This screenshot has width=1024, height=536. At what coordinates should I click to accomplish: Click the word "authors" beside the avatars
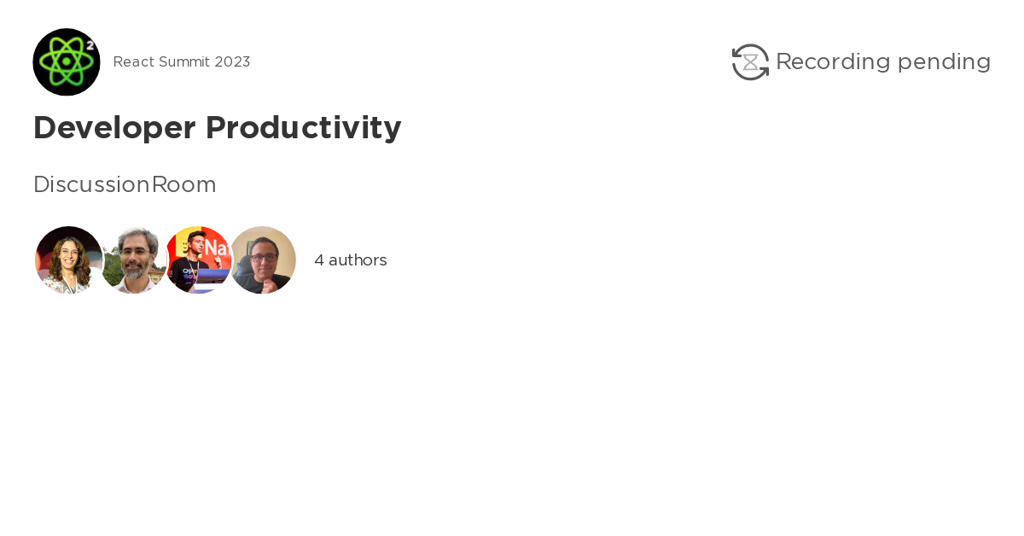[358, 260]
